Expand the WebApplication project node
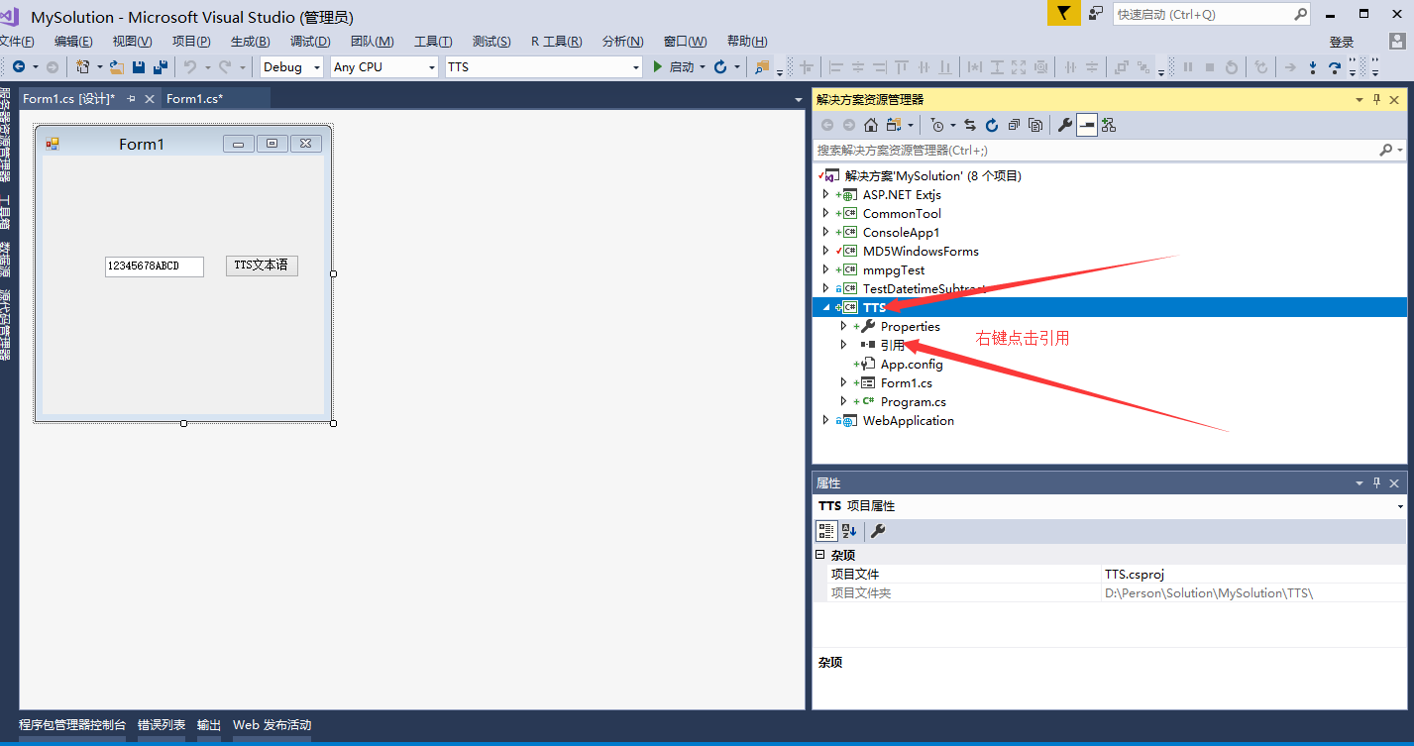The width and height of the screenshot is (1414, 746). point(826,420)
